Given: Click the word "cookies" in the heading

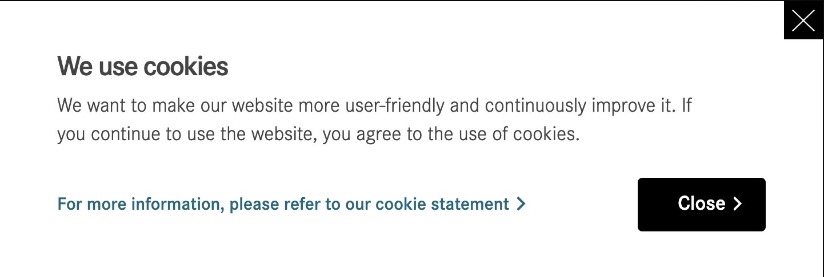Looking at the screenshot, I should [186, 67].
